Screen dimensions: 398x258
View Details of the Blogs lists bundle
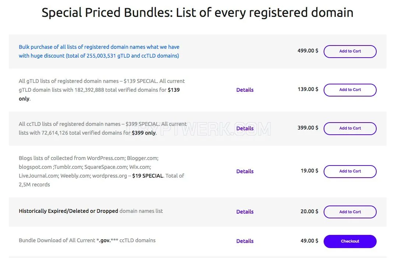pos(245,171)
